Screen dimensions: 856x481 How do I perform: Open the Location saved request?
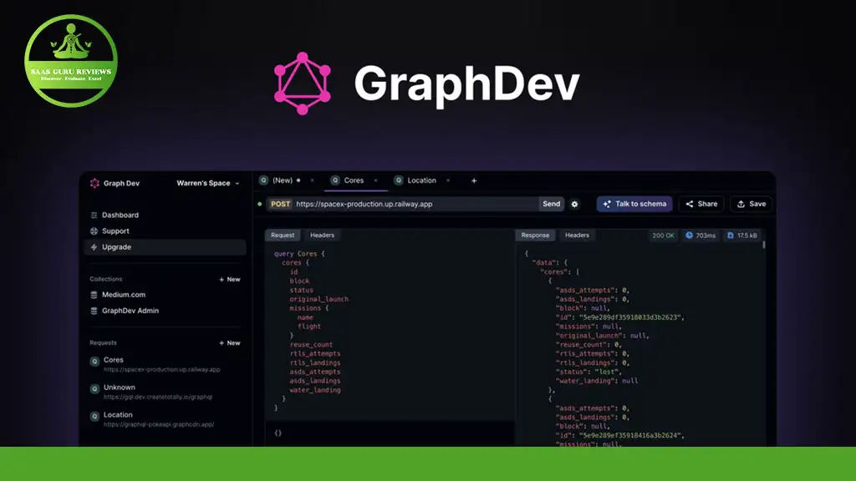pyautogui.click(x=158, y=419)
